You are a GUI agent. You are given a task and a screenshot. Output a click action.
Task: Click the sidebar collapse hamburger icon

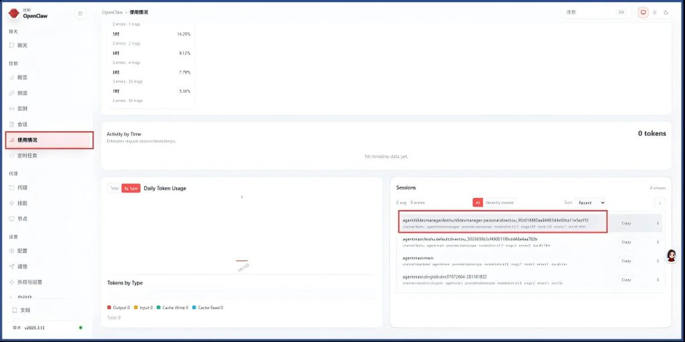(x=80, y=13)
